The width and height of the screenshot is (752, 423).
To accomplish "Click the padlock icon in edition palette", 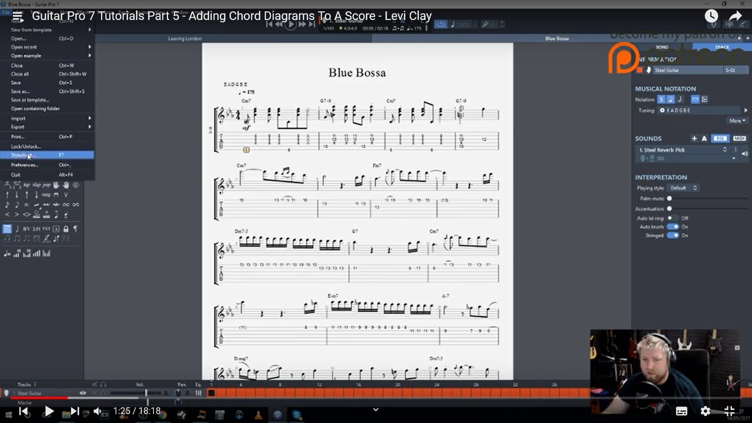I will point(66,229).
